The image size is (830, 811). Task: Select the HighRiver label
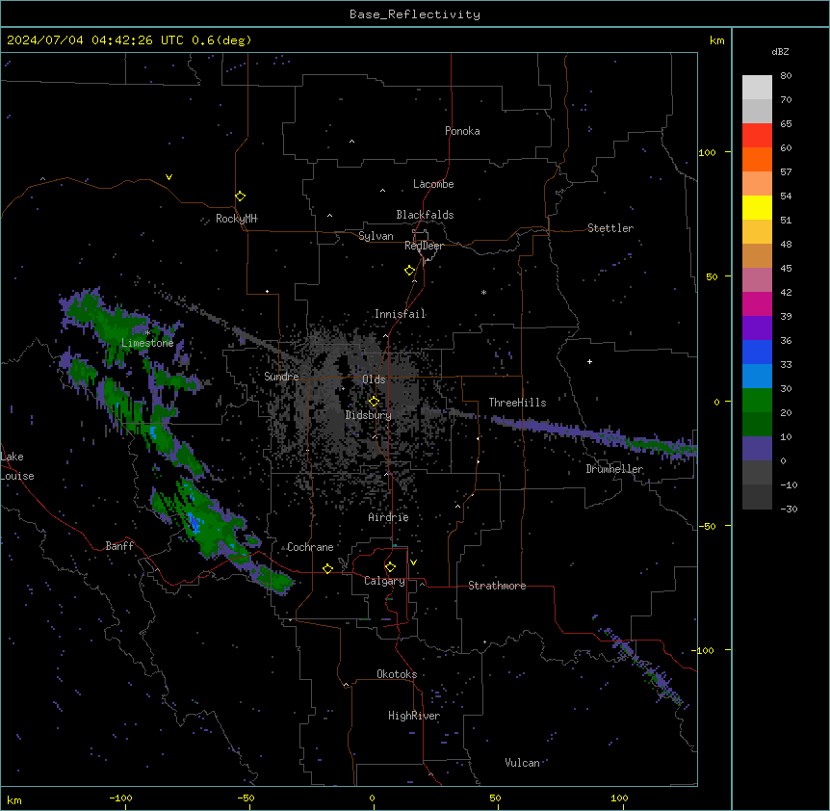click(414, 716)
